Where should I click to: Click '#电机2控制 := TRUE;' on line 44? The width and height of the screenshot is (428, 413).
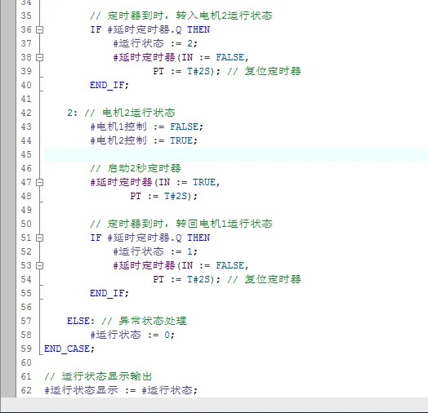pos(144,140)
